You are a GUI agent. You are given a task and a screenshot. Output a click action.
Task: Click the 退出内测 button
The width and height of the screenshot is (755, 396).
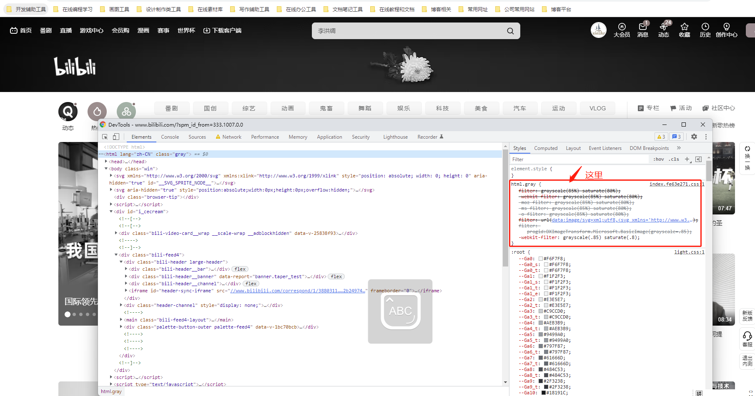click(747, 361)
